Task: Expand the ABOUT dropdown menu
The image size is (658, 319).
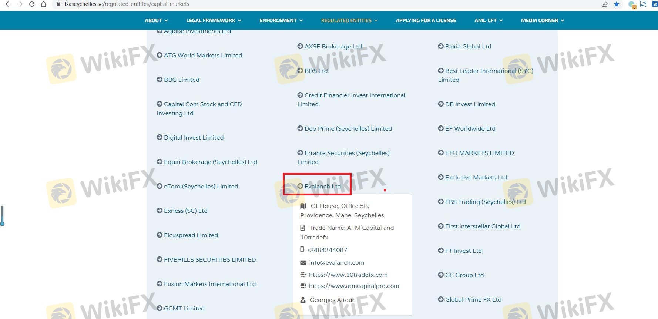Action: [x=156, y=20]
